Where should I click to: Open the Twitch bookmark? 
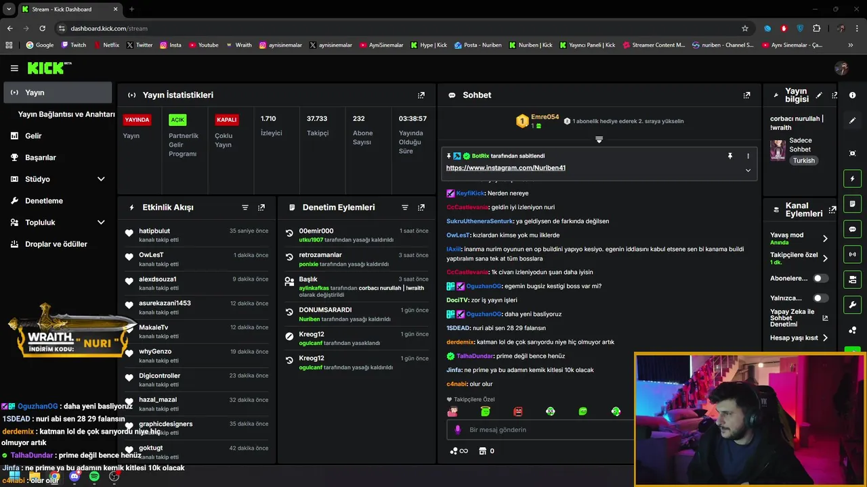(x=74, y=45)
